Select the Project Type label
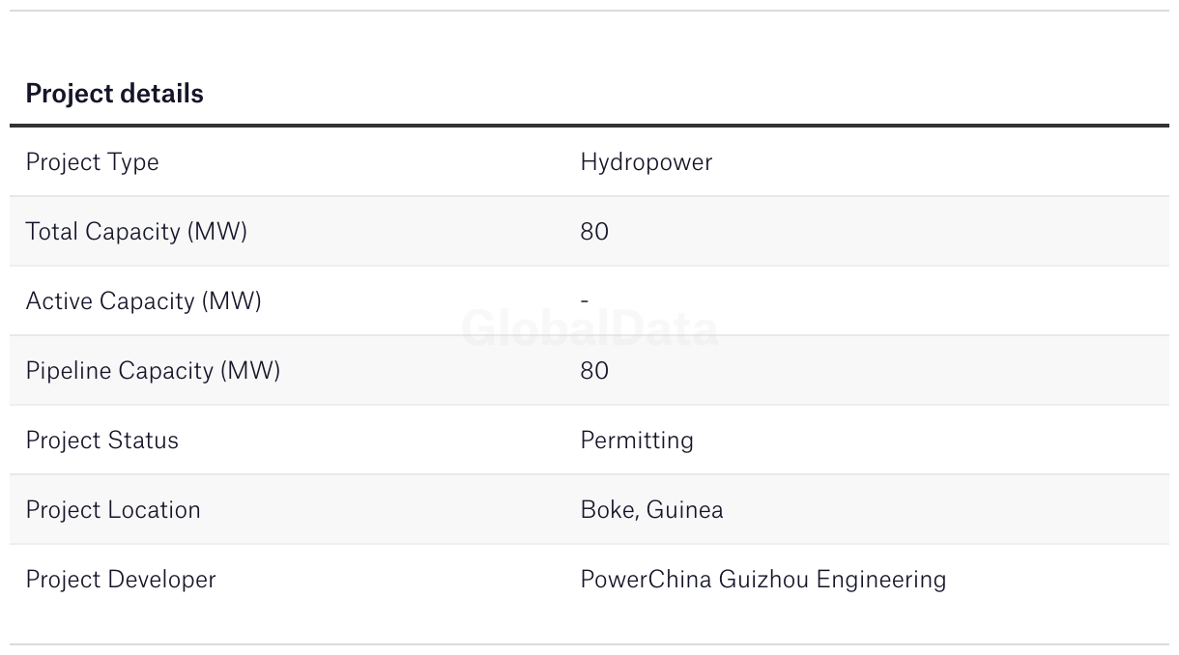Image resolution: width=1179 pixels, height=655 pixels. pos(92,162)
